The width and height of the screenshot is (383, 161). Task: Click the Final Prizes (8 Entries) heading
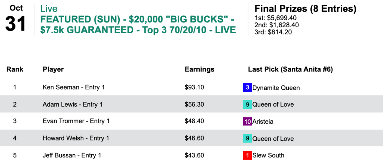pos(305,9)
